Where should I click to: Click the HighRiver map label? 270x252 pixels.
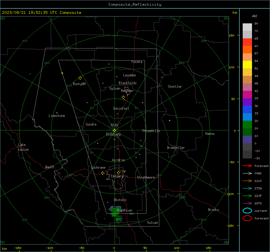[124, 210]
